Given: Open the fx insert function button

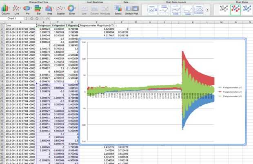Looking at the screenshot, I should [x=48, y=18].
